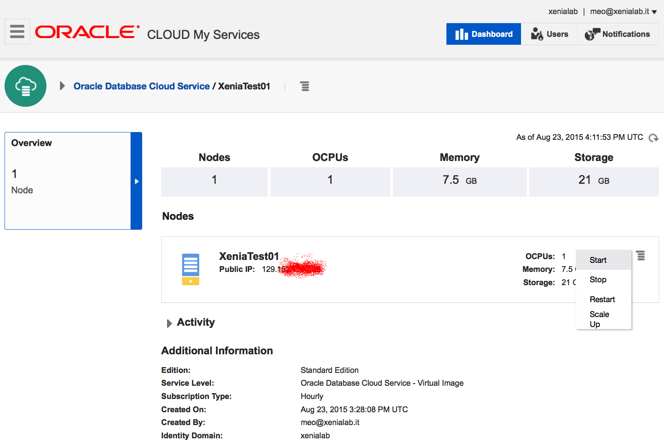The height and width of the screenshot is (447, 664).
Task: Click the Identity Domain value xenialab
Action: [x=315, y=435]
